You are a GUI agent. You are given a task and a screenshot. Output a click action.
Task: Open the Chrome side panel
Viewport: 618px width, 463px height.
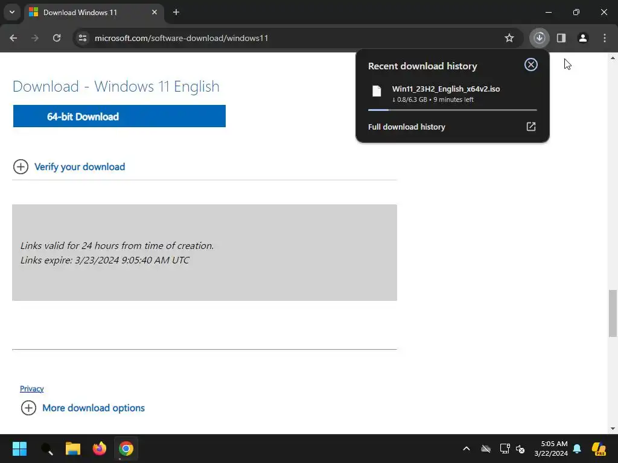coord(561,38)
